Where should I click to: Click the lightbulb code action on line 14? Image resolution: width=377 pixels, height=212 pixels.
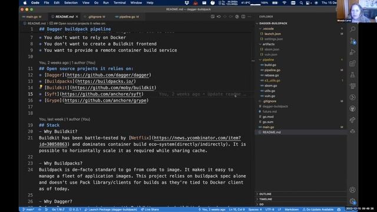click(x=41, y=87)
